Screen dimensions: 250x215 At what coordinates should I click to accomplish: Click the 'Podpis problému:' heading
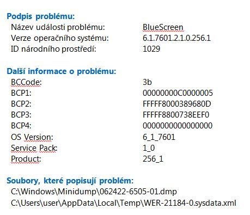(41, 16)
